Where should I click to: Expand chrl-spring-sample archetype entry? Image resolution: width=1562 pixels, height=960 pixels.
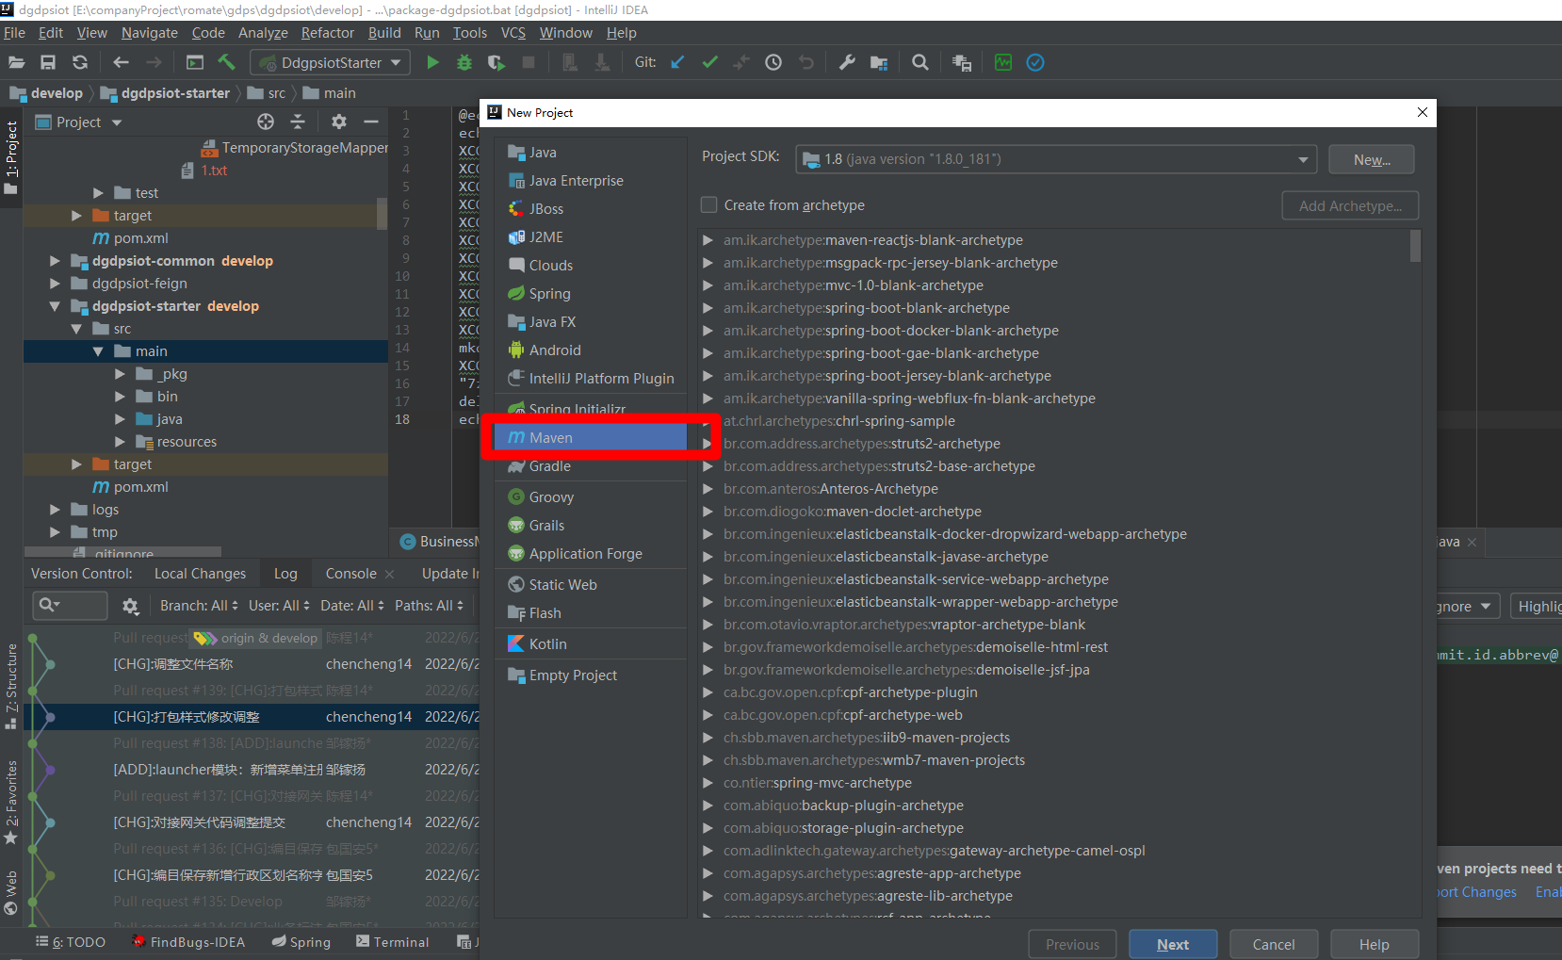pos(708,421)
